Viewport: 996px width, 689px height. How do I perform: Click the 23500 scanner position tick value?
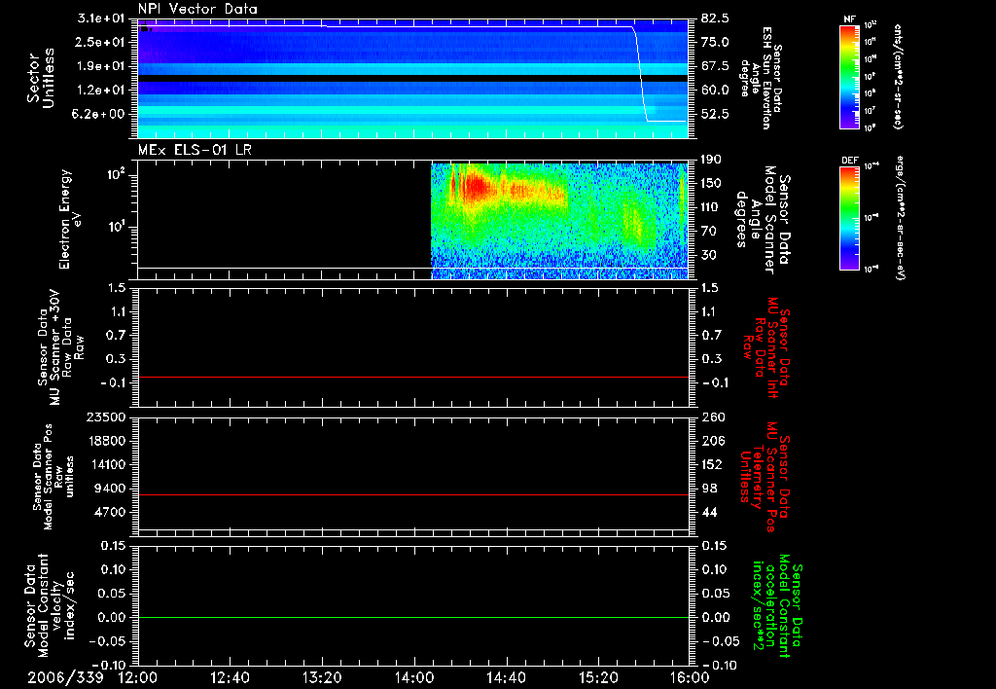click(x=106, y=417)
